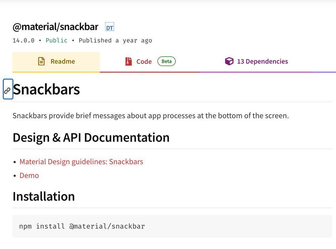Click the DT TypeScript declarations badge icon
The height and width of the screenshot is (249, 336).
point(110,27)
